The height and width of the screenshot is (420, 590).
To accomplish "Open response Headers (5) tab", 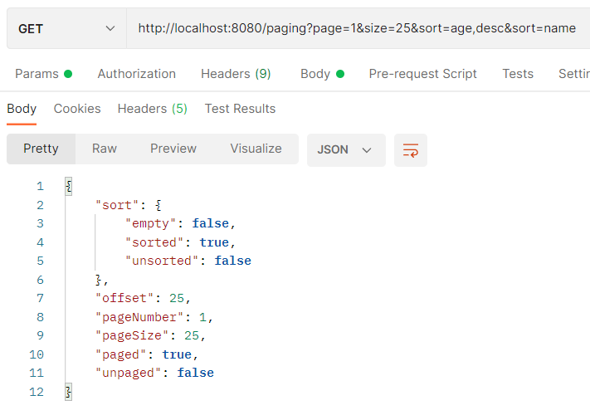I will tap(153, 109).
